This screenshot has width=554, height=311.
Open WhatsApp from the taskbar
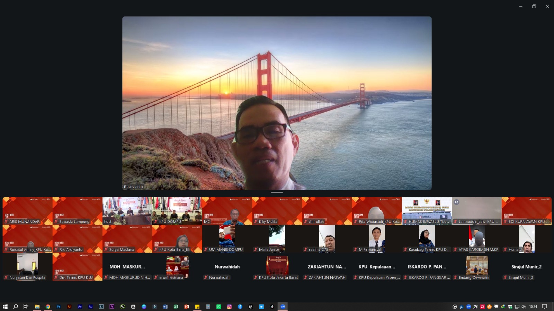pyautogui.click(x=218, y=307)
